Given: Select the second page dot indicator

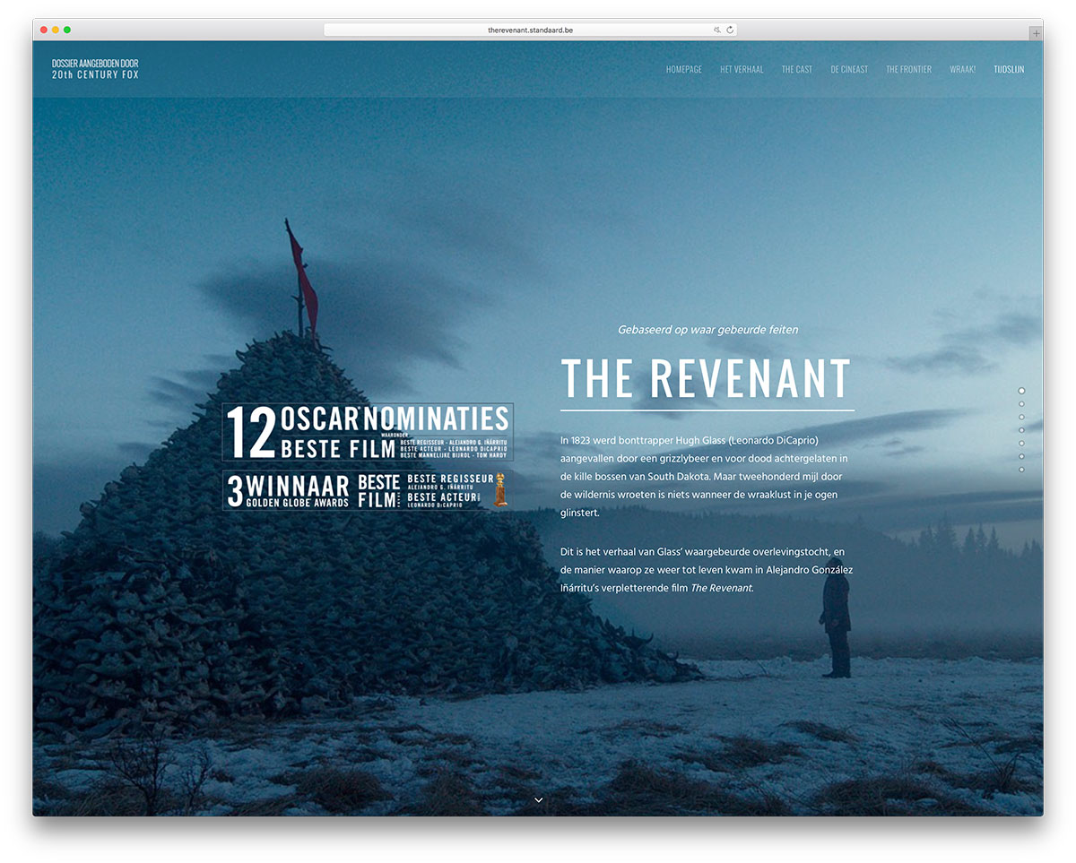Looking at the screenshot, I should click(x=1021, y=404).
